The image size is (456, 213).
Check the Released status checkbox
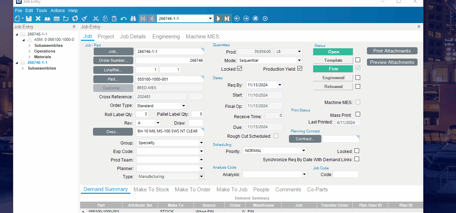[358, 86]
